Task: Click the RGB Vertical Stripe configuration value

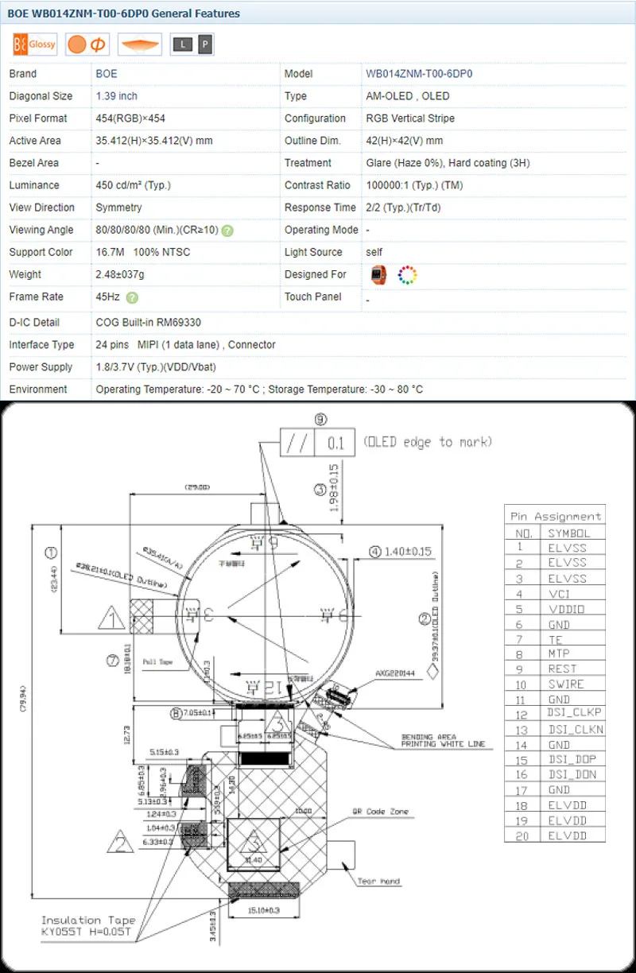Action: pyautogui.click(x=410, y=118)
